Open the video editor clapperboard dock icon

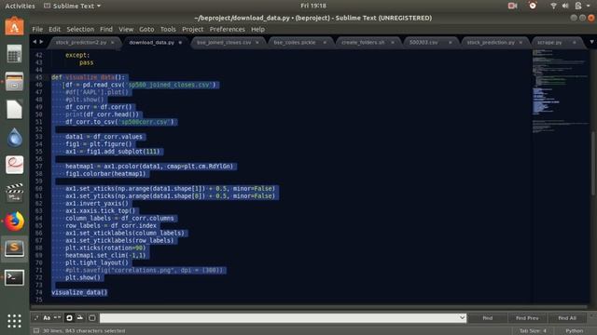click(x=15, y=193)
